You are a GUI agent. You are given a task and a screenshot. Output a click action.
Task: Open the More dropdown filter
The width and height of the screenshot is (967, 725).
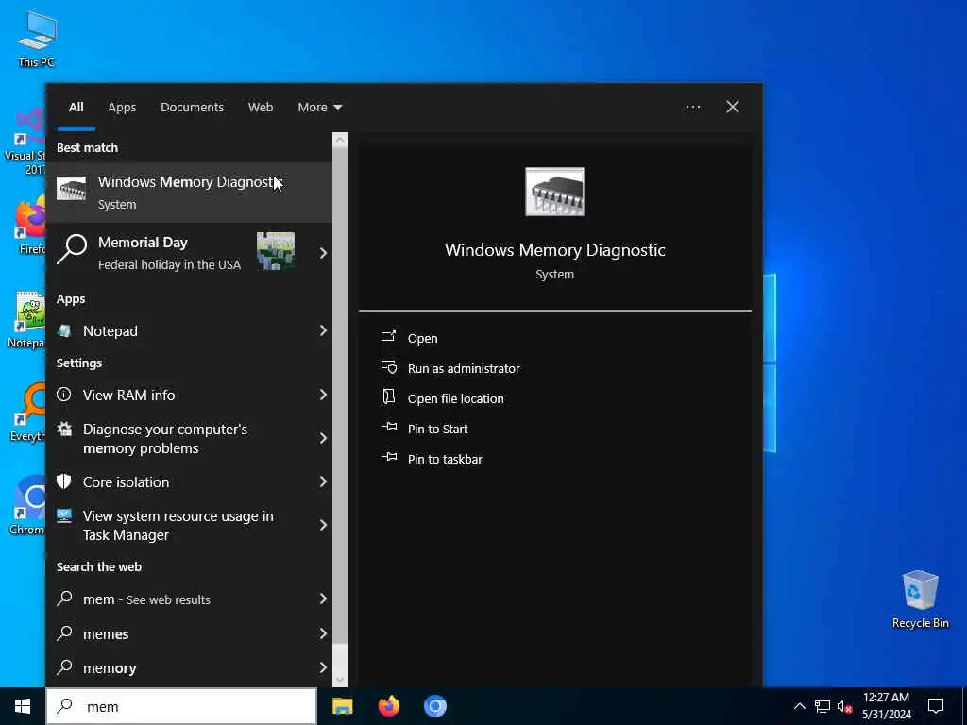[319, 108]
